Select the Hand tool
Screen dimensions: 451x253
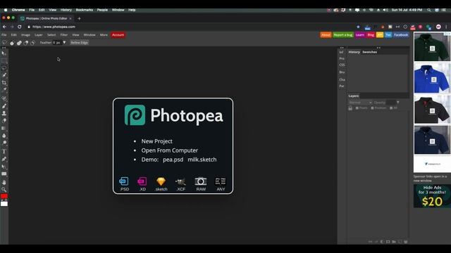click(x=4, y=183)
